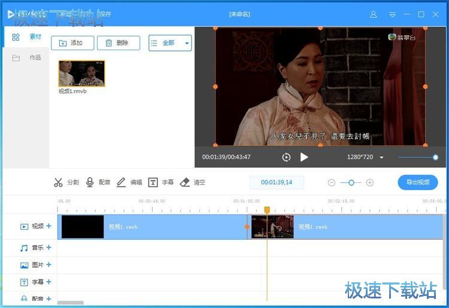449x308 pixels.
Task: Click the left-middle resize handle of preview
Action: point(216,87)
